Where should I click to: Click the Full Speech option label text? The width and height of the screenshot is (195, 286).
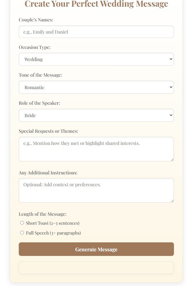pyautogui.click(x=53, y=233)
